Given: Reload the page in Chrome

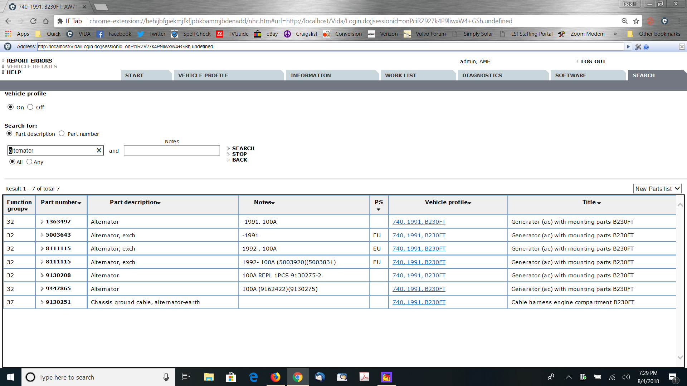Looking at the screenshot, I should click(33, 21).
